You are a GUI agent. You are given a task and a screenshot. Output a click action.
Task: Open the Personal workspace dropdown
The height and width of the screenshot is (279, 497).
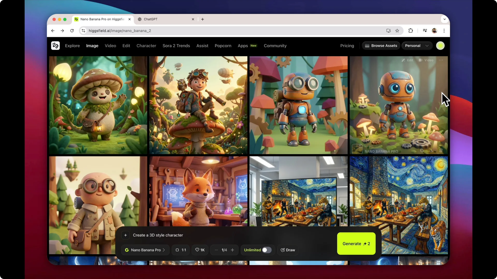pos(416,45)
